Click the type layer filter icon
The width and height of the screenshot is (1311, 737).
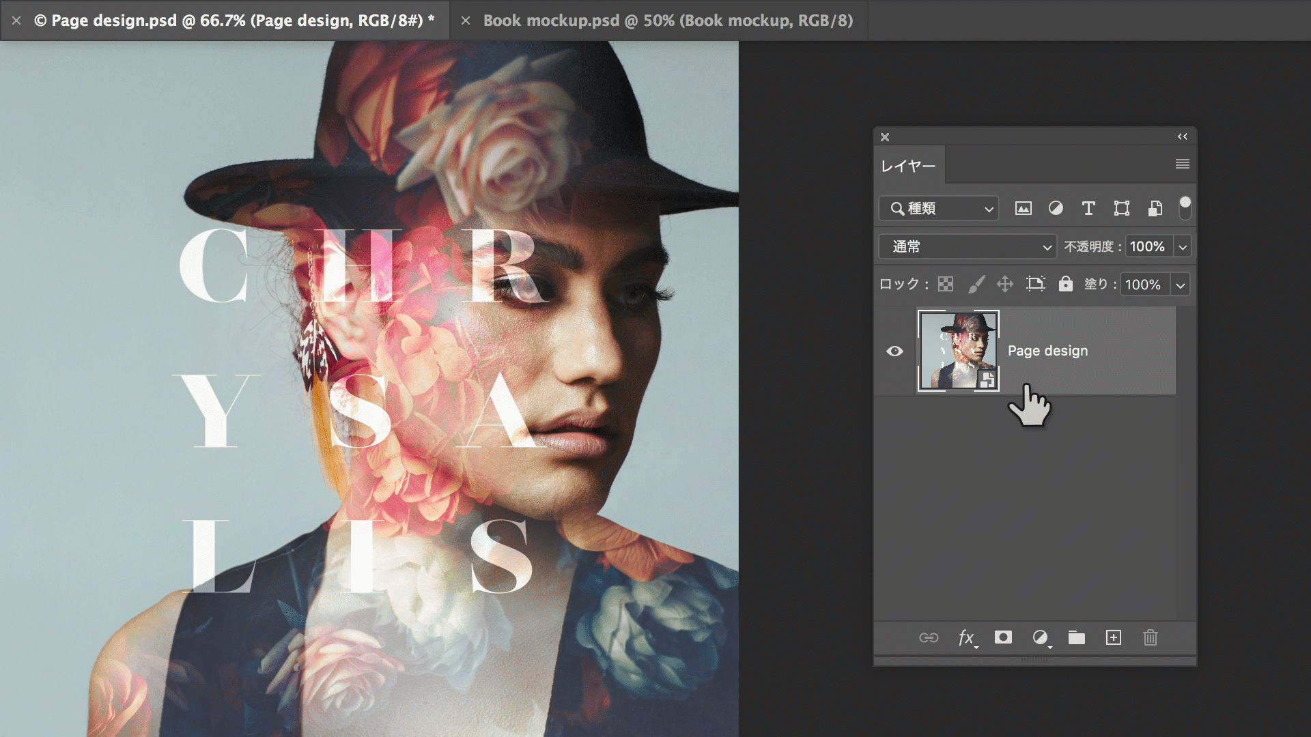pos(1088,209)
